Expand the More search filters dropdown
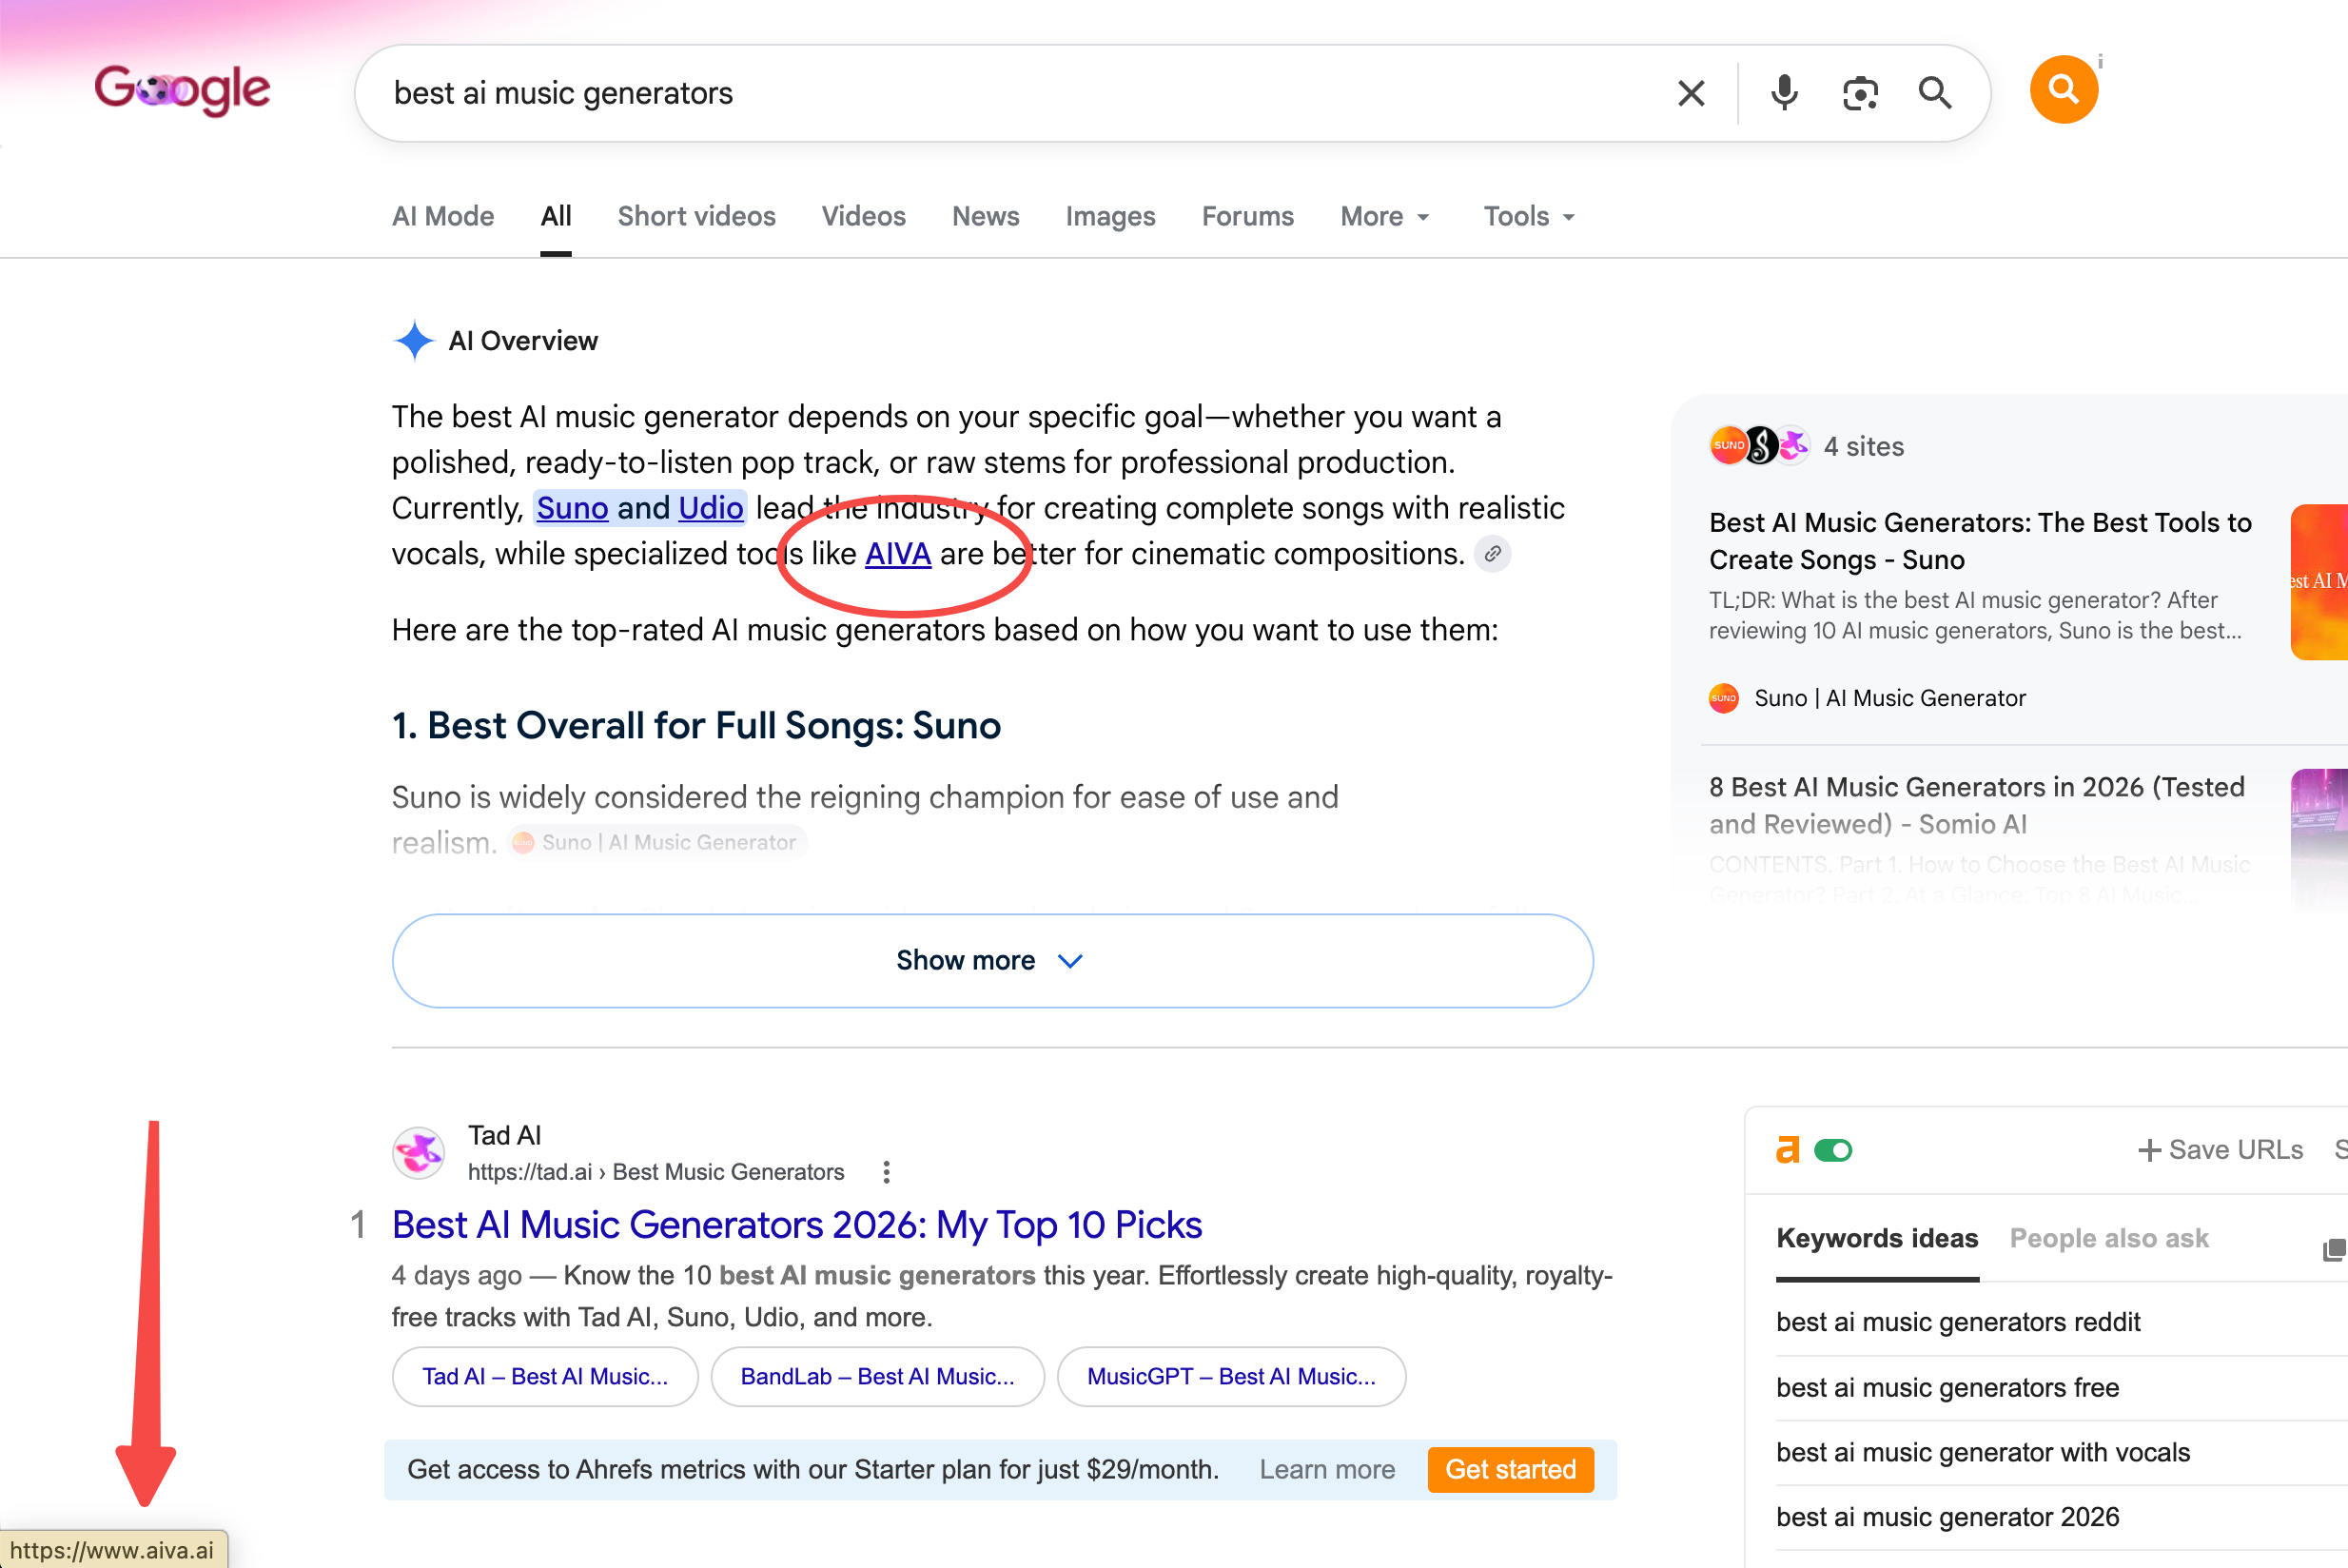The width and height of the screenshot is (2348, 1568). click(x=1385, y=216)
